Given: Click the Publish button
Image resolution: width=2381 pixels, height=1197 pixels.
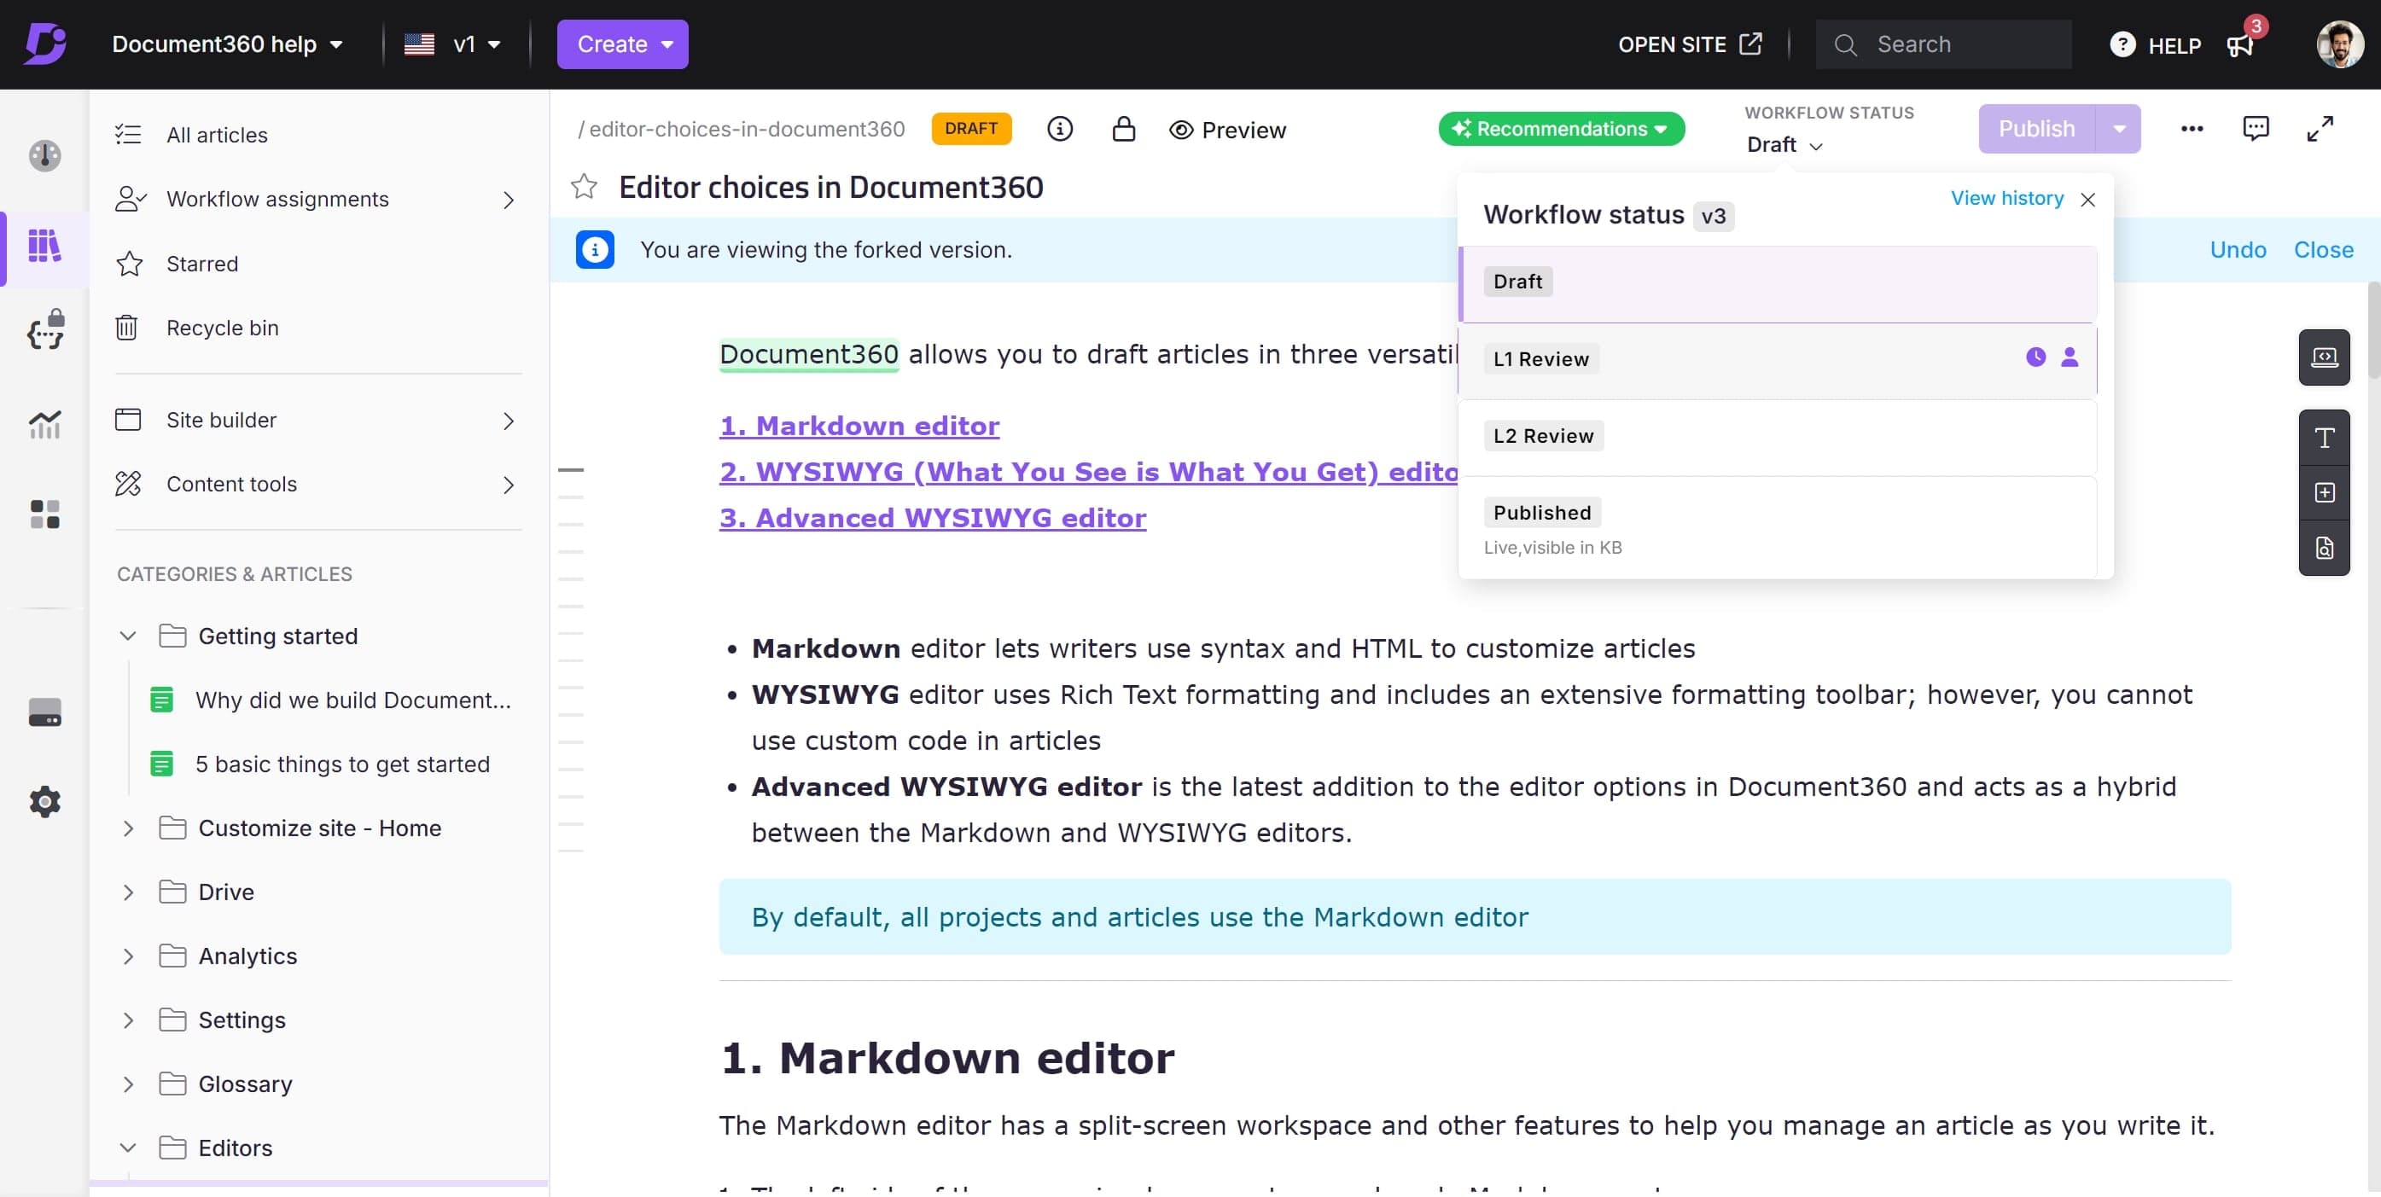Looking at the screenshot, I should coord(2037,130).
